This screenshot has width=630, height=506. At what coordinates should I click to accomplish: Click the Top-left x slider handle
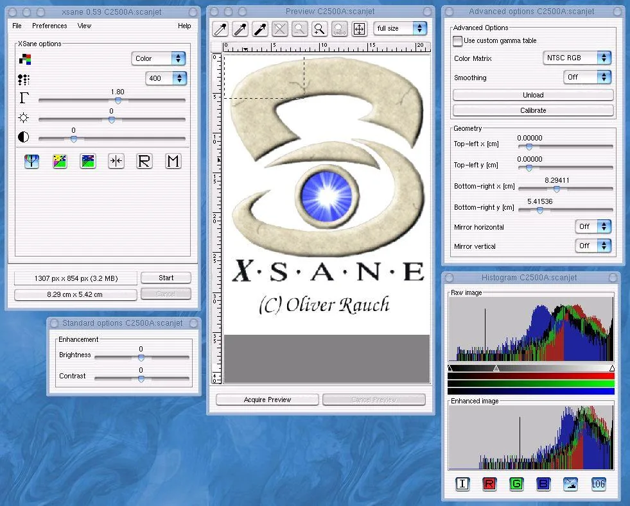click(x=529, y=146)
